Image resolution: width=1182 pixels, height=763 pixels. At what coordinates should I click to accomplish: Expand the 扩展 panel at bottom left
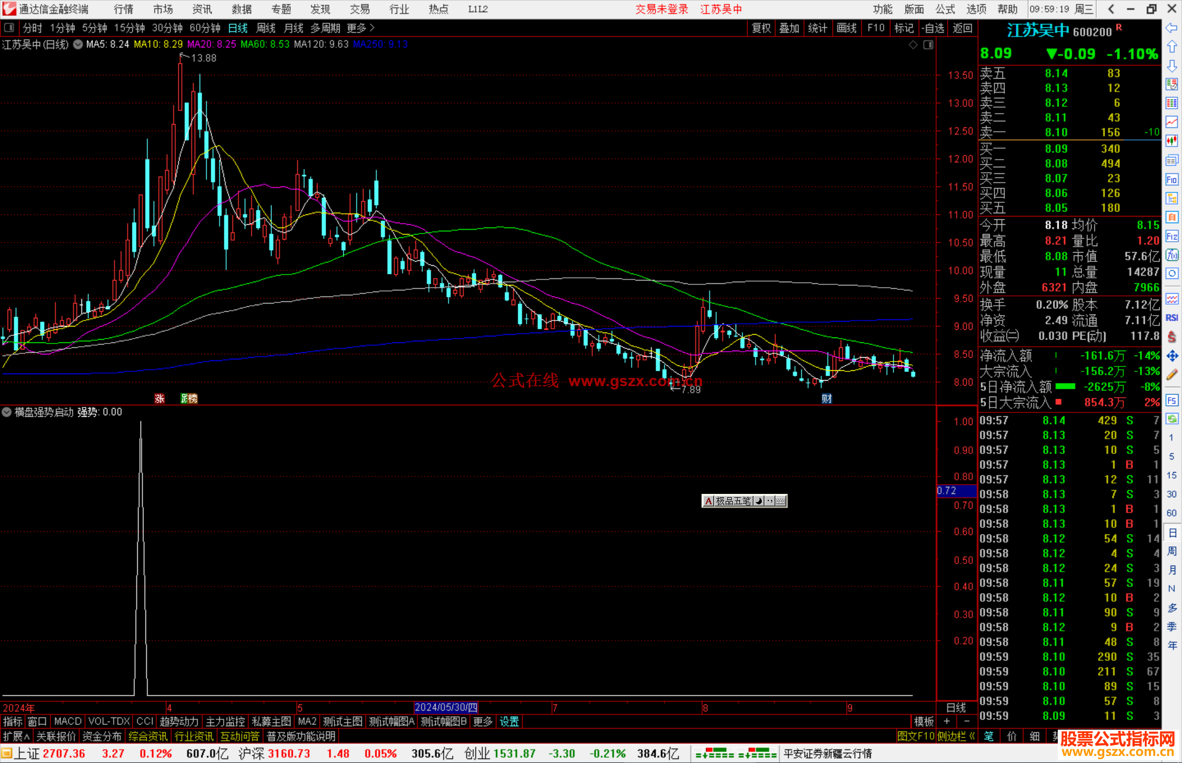point(16,736)
